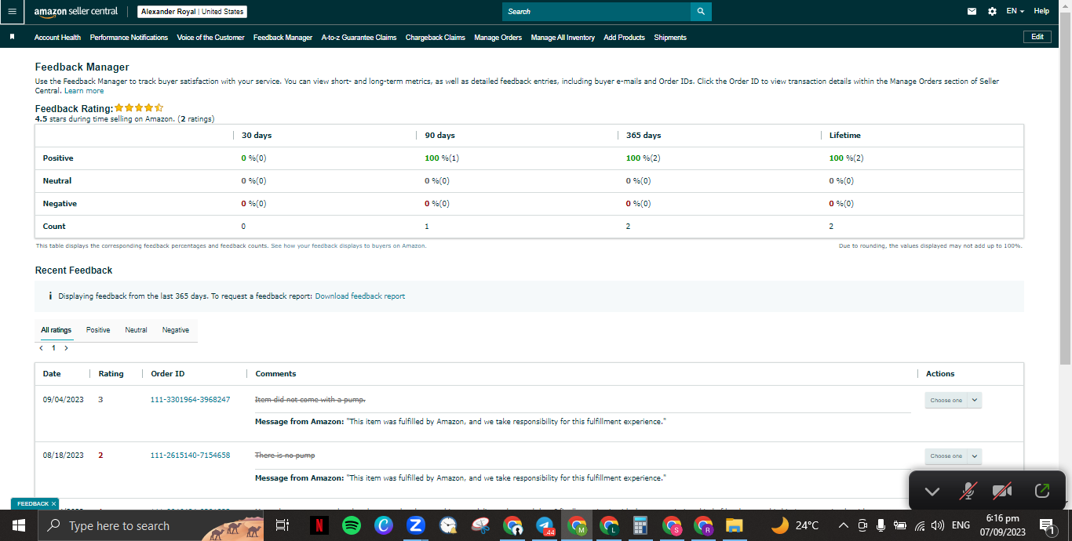The image size is (1072, 541).
Task: Collapse the meeting control overlay chevron
Action: 932,492
